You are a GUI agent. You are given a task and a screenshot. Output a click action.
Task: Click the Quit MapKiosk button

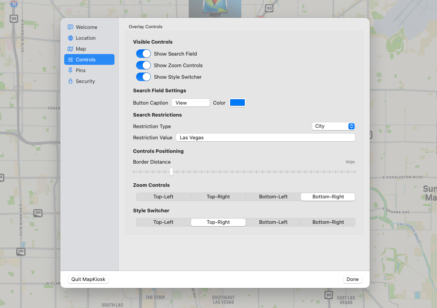point(88,279)
